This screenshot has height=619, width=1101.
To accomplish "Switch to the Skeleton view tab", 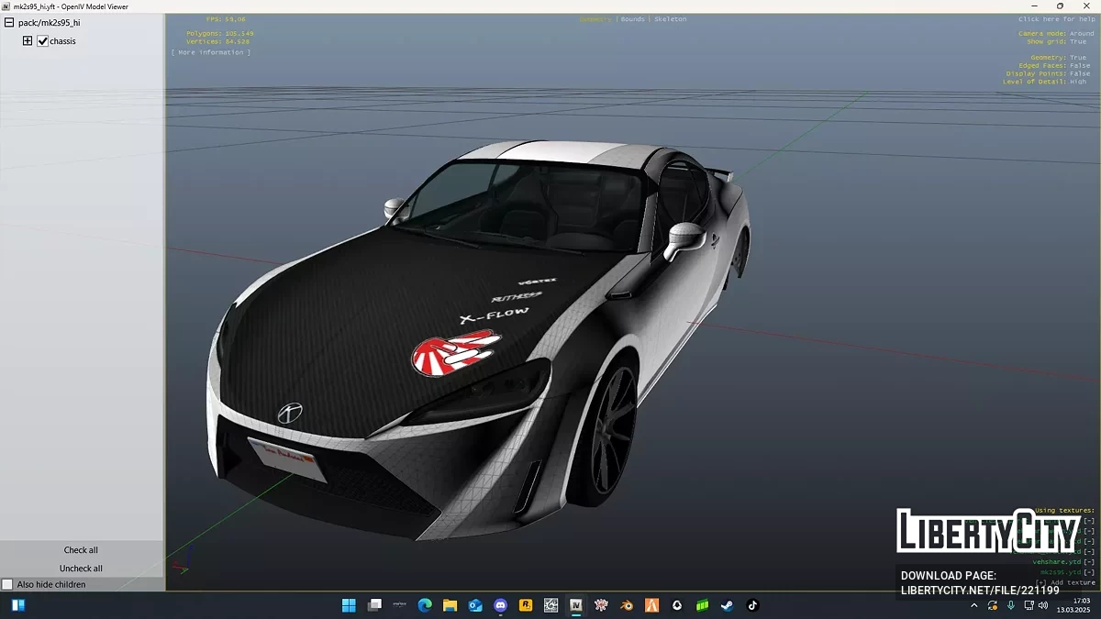I will [670, 19].
